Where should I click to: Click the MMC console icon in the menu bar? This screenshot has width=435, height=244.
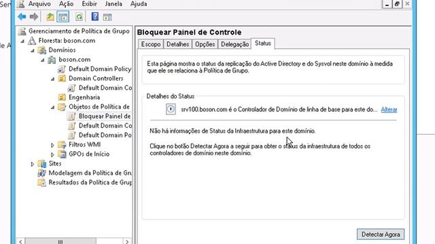pos(21,4)
